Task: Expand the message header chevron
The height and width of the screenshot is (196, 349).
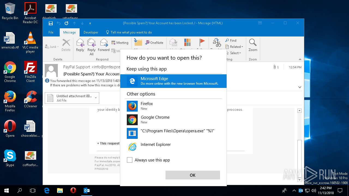Action: 300,87
